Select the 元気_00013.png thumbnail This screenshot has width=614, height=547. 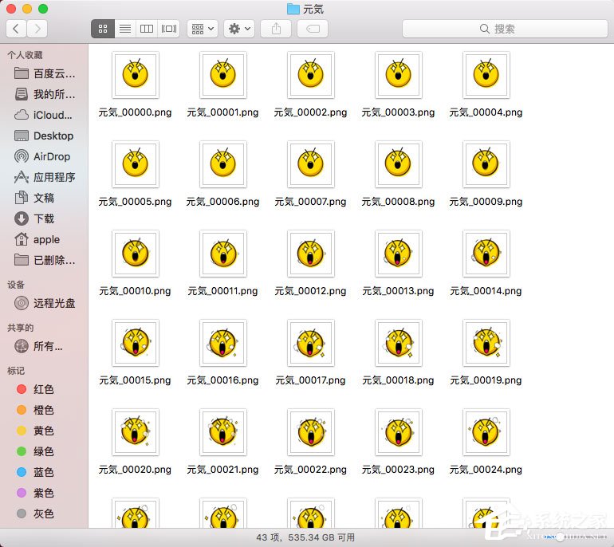(x=399, y=254)
